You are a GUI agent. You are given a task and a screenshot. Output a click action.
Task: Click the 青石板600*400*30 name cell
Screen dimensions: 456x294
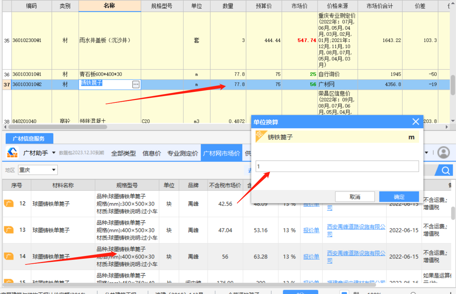pos(109,74)
